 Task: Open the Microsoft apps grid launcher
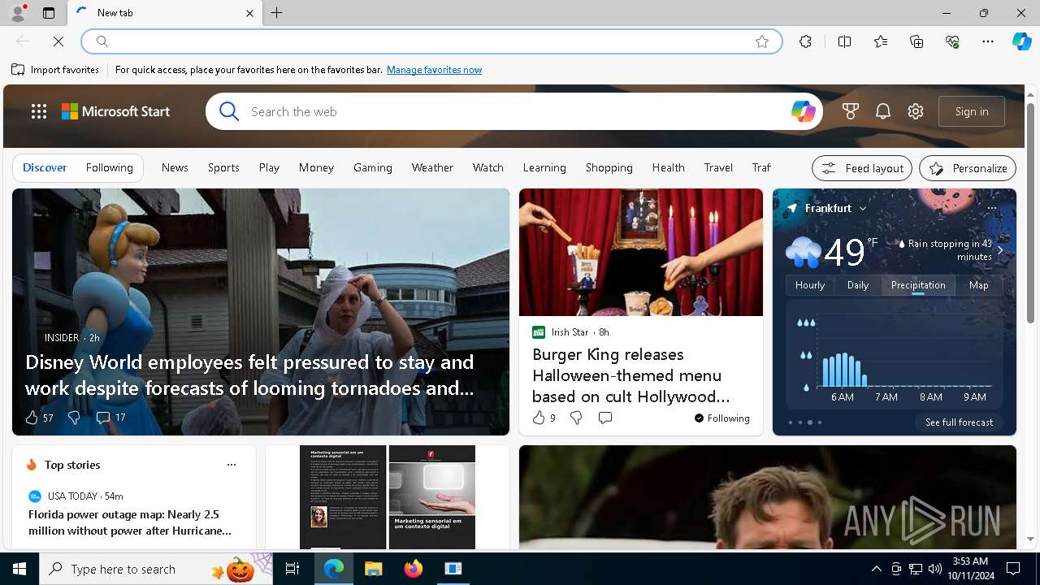39,111
